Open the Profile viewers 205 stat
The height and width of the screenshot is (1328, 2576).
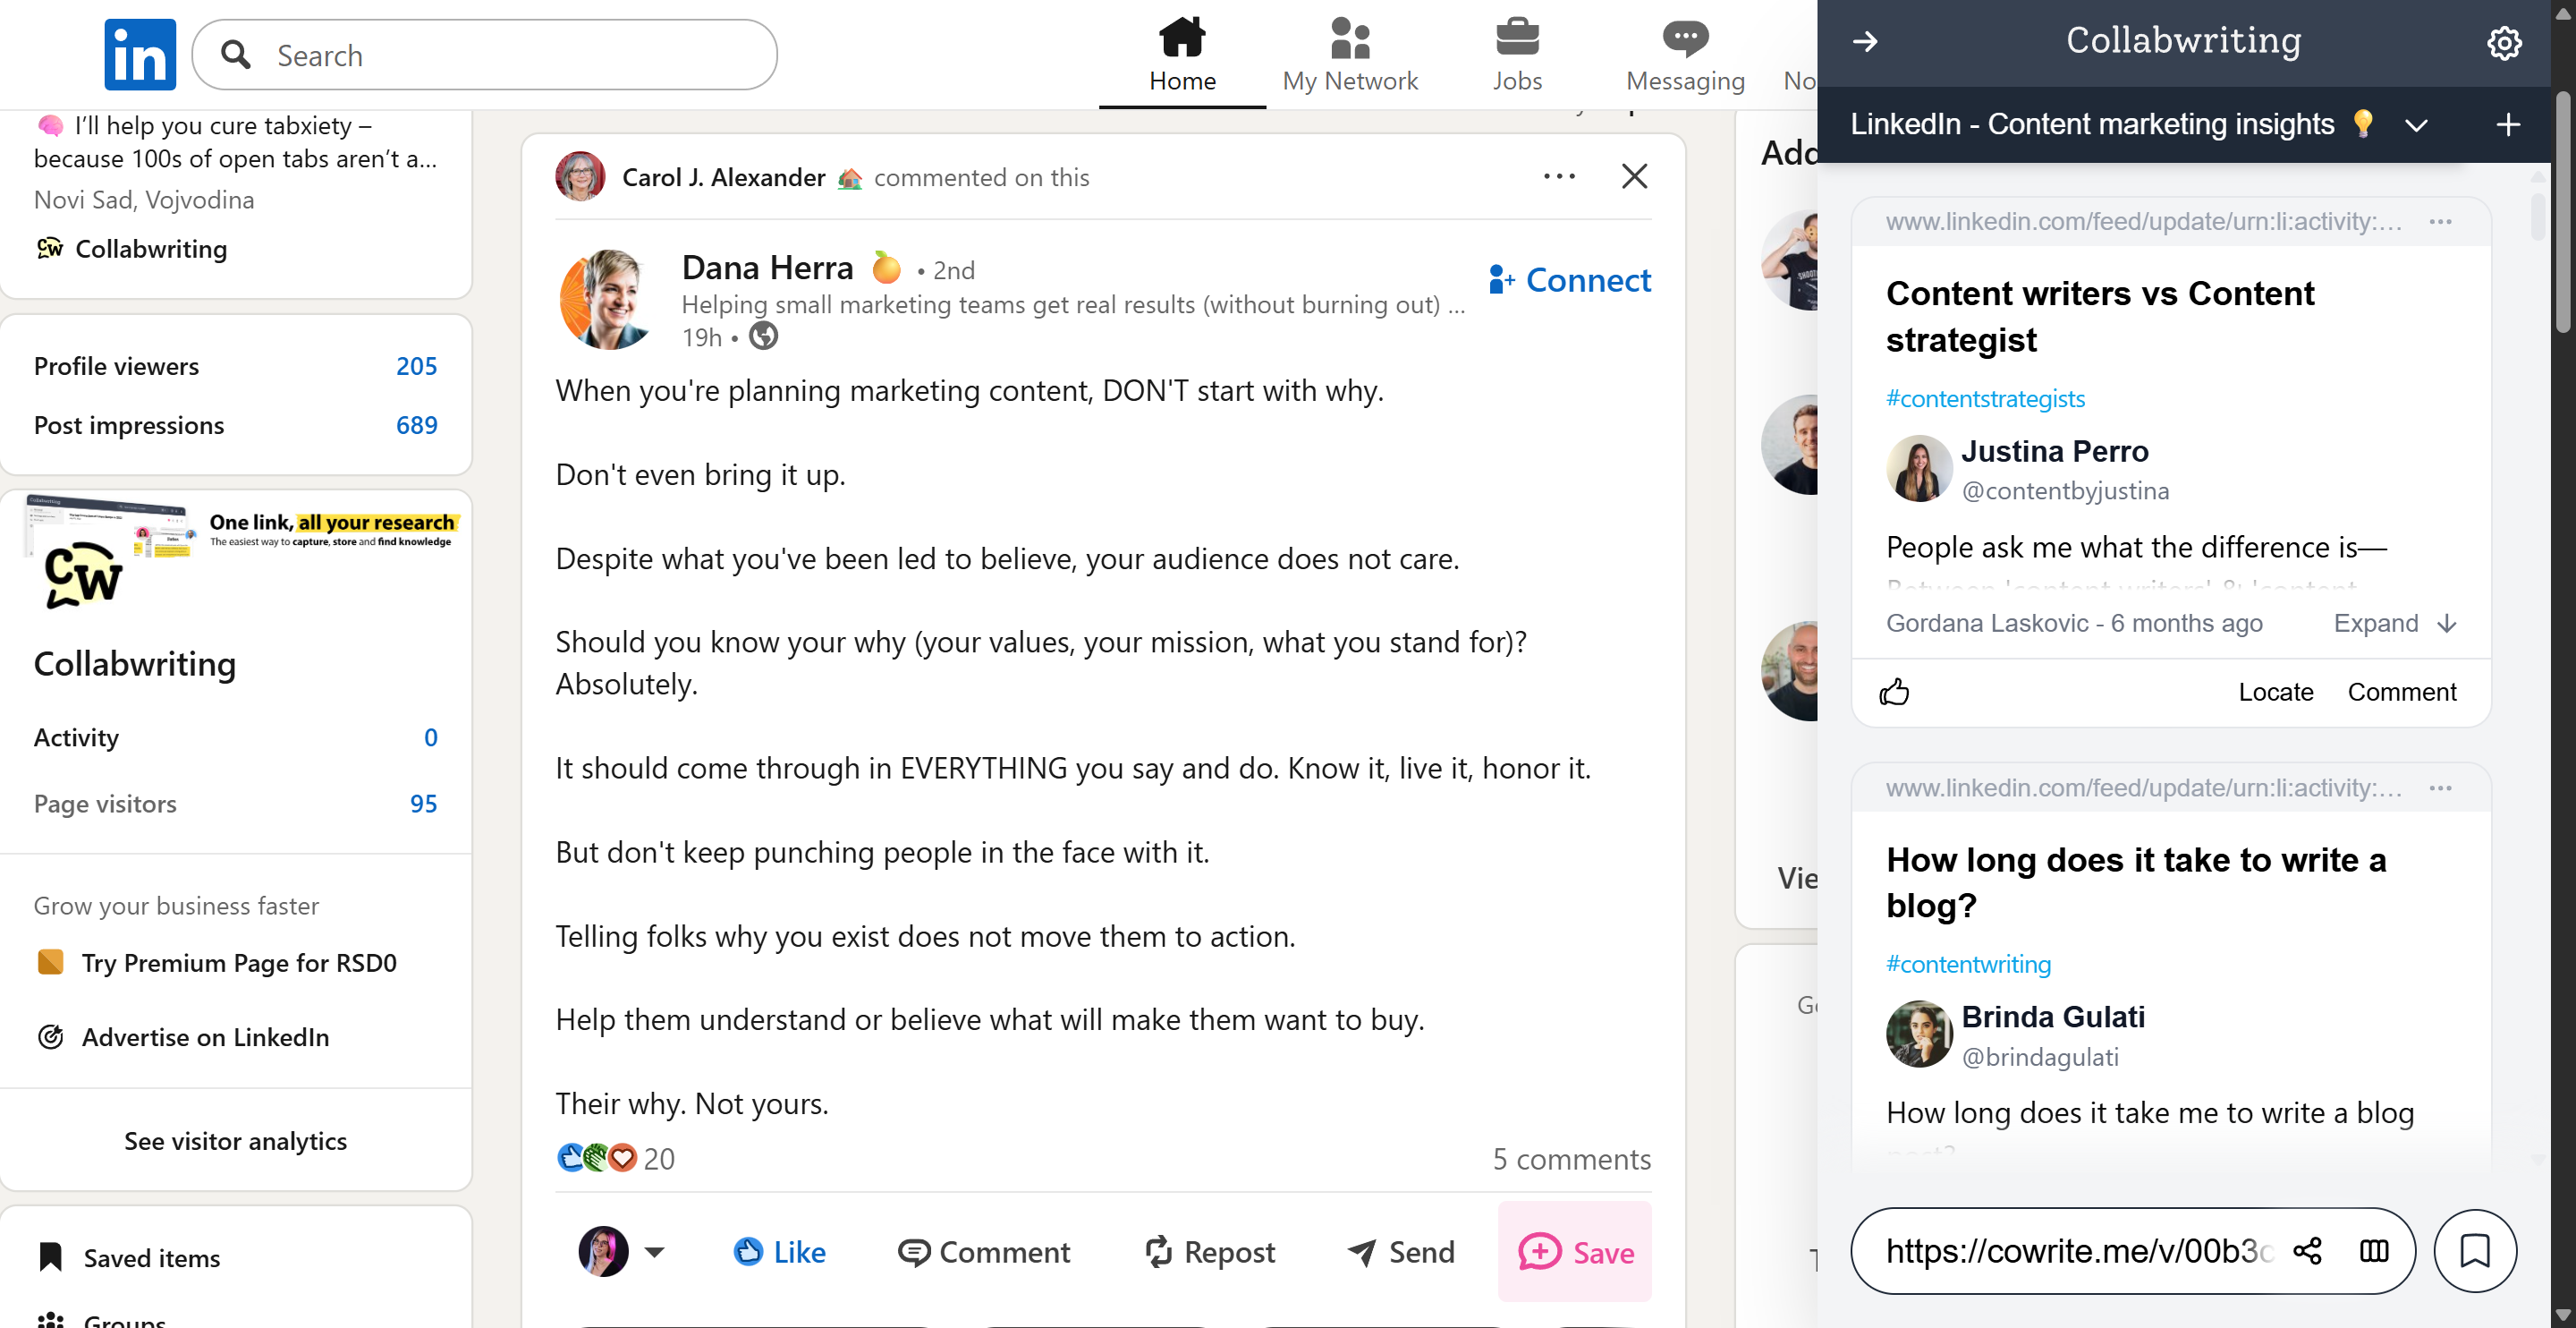[236, 366]
